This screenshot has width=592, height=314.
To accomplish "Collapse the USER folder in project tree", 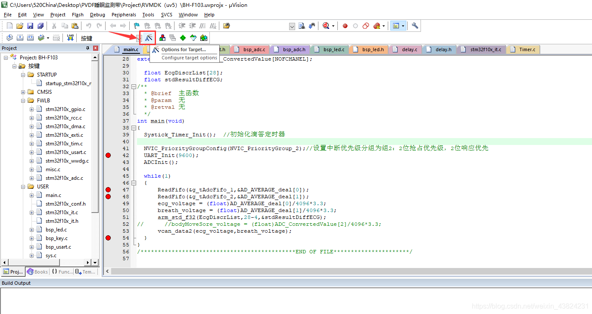I will point(23,187).
